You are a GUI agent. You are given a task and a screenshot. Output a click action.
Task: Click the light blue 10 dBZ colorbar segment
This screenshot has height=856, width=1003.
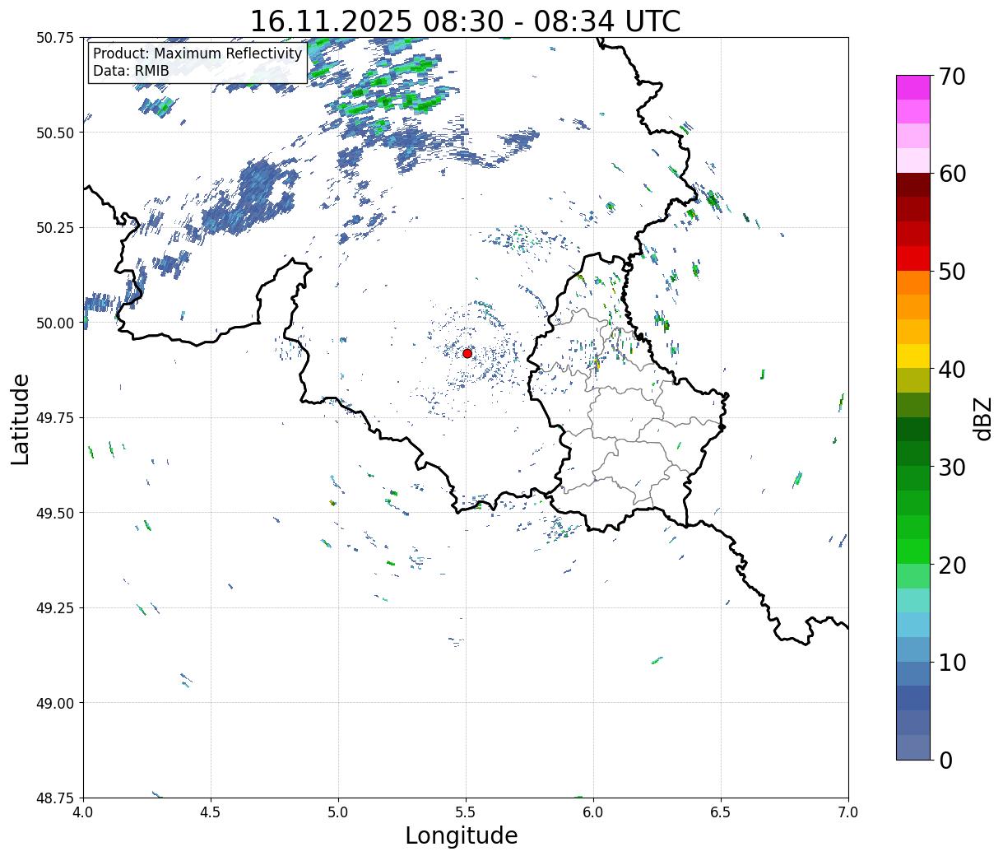tap(913, 649)
